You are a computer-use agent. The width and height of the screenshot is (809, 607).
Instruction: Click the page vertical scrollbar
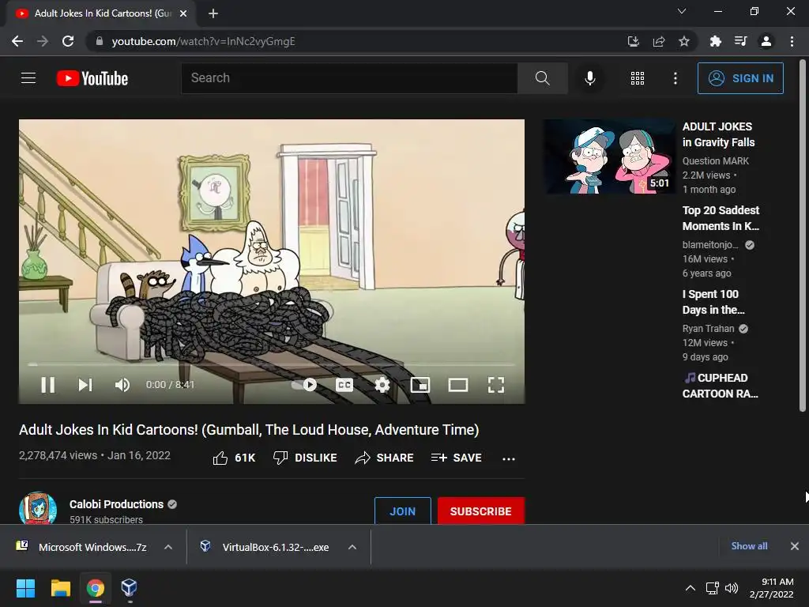coord(803,236)
